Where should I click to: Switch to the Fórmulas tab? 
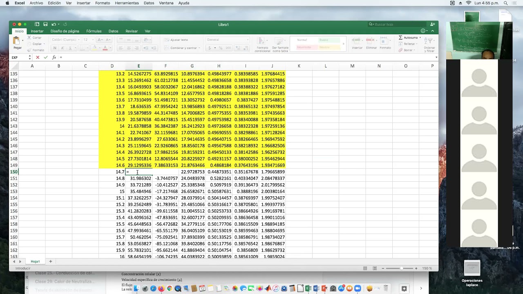94,31
